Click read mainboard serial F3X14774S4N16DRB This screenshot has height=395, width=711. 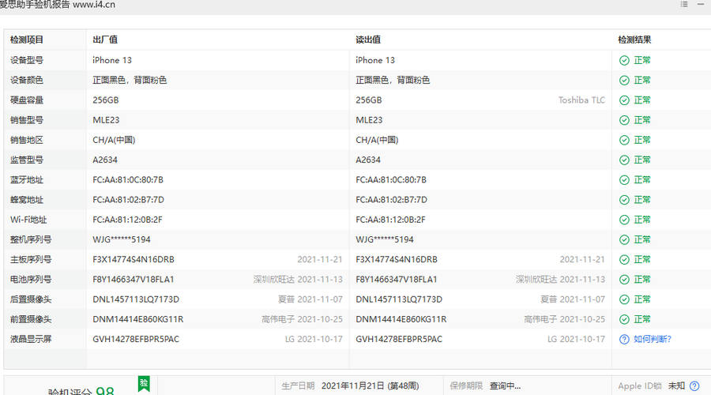tap(397, 259)
